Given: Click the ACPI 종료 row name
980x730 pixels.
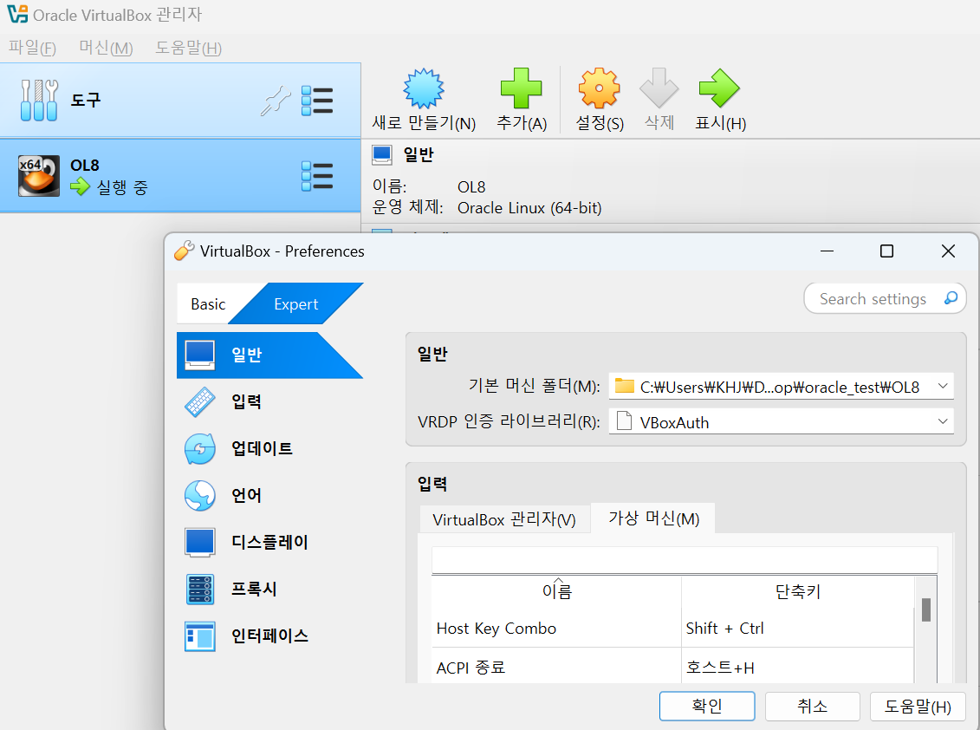Looking at the screenshot, I should (470, 668).
